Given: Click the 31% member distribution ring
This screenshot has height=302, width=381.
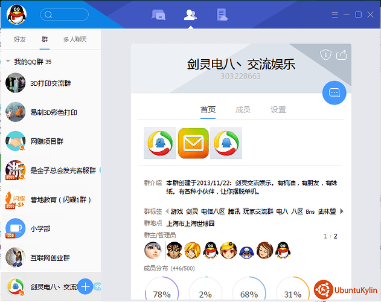Looking at the screenshot, I should 293,288.
